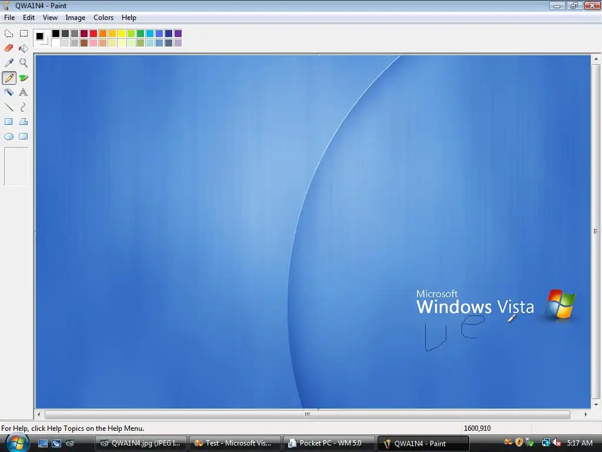Click the Show Desktop quick launch icon

42,443
